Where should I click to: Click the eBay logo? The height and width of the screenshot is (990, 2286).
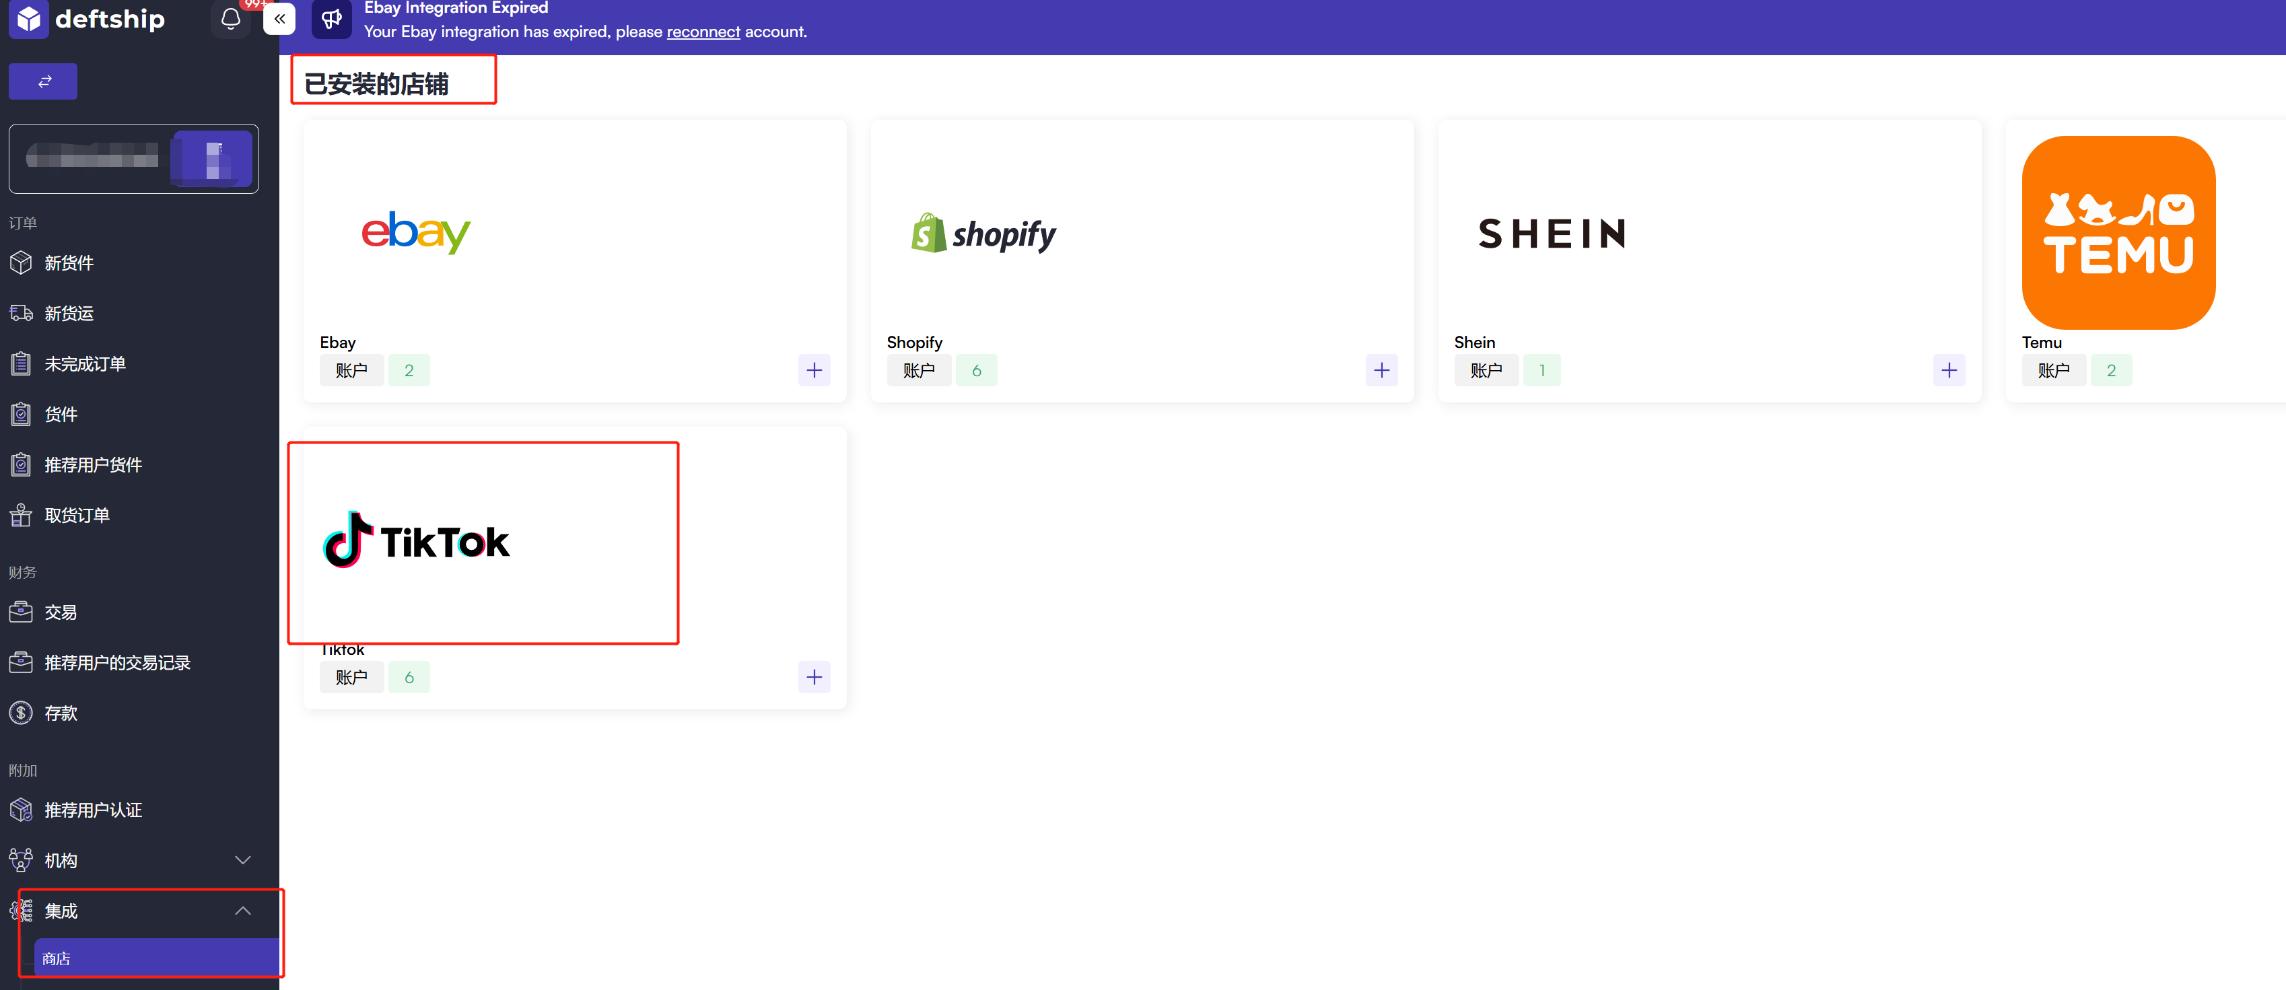415,232
